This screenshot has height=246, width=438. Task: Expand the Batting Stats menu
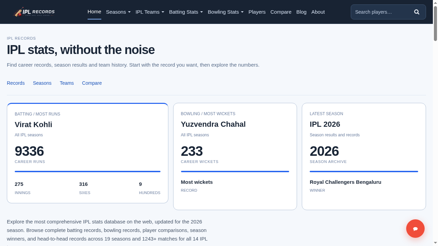click(x=186, y=12)
